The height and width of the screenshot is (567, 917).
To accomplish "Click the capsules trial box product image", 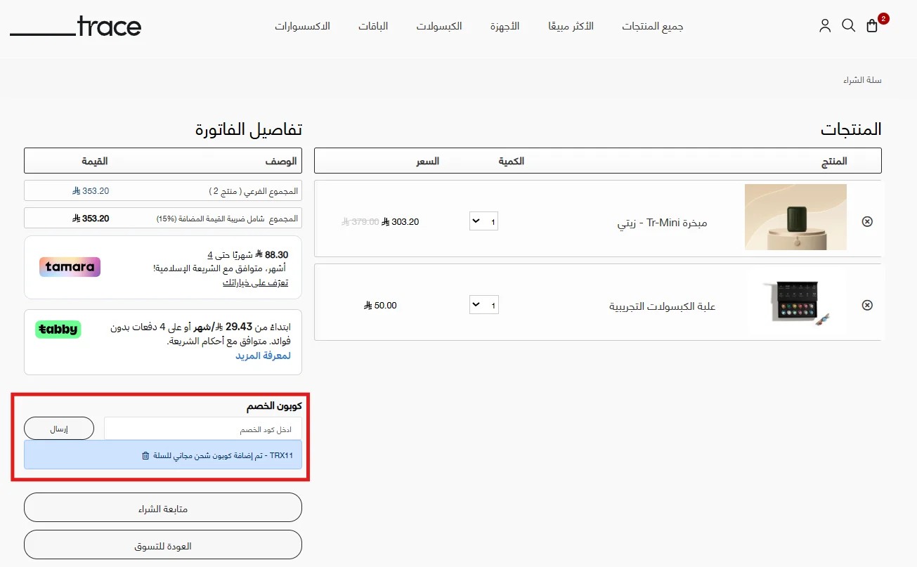I will tap(795, 302).
